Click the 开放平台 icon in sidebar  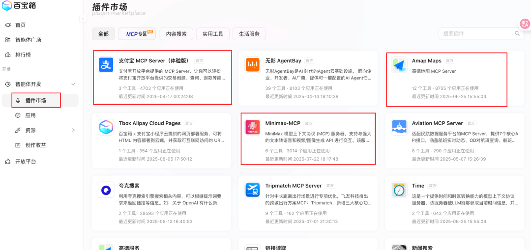coord(8,162)
